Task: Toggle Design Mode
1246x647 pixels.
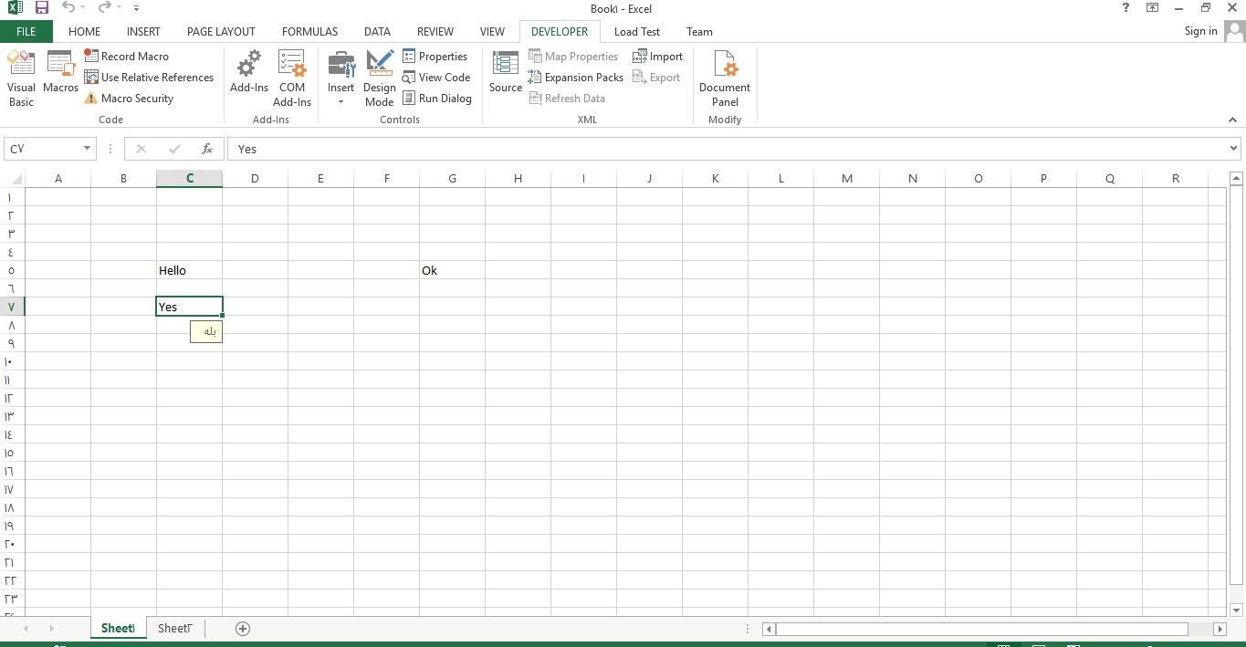Action: click(x=379, y=78)
